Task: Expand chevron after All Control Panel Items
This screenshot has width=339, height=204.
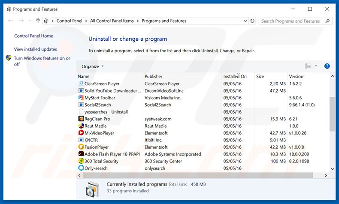Action: pyautogui.click(x=137, y=21)
